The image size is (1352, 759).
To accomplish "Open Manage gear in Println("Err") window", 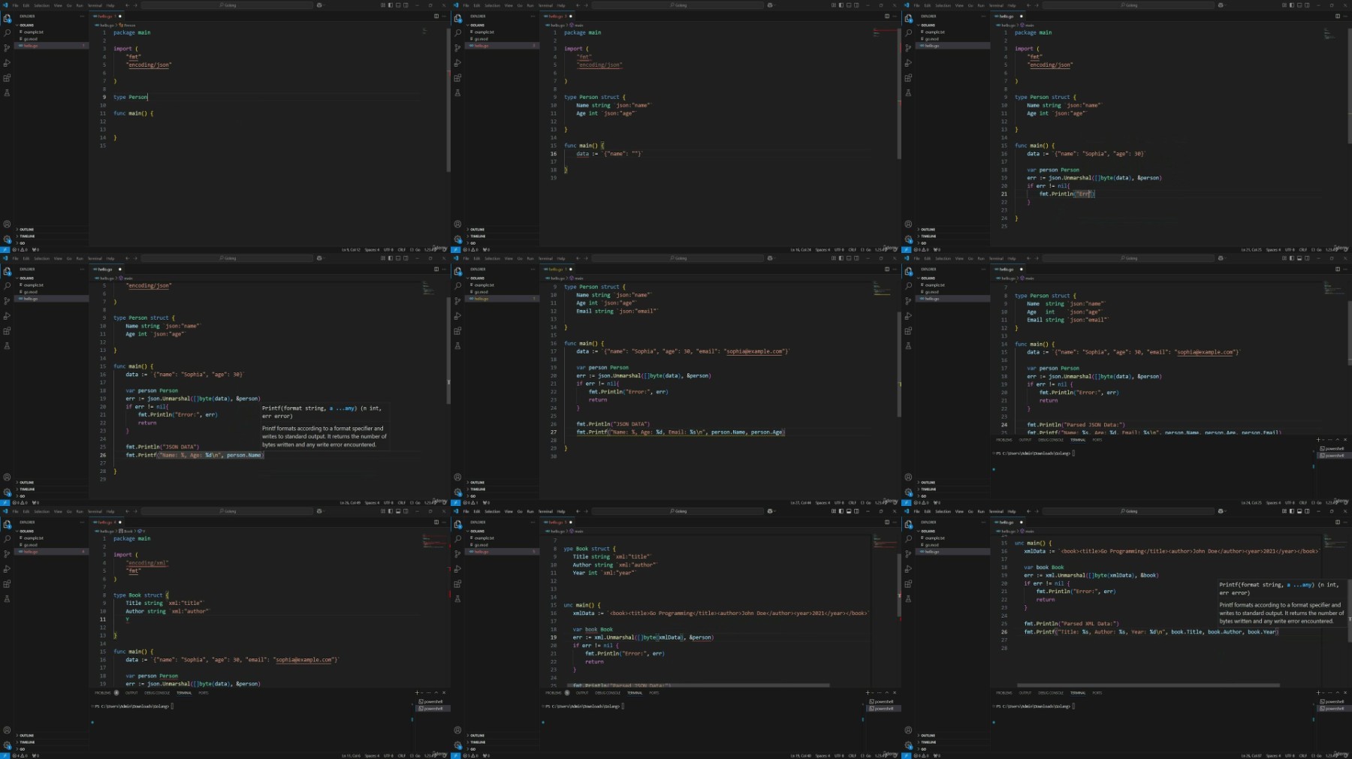I will click(x=908, y=239).
